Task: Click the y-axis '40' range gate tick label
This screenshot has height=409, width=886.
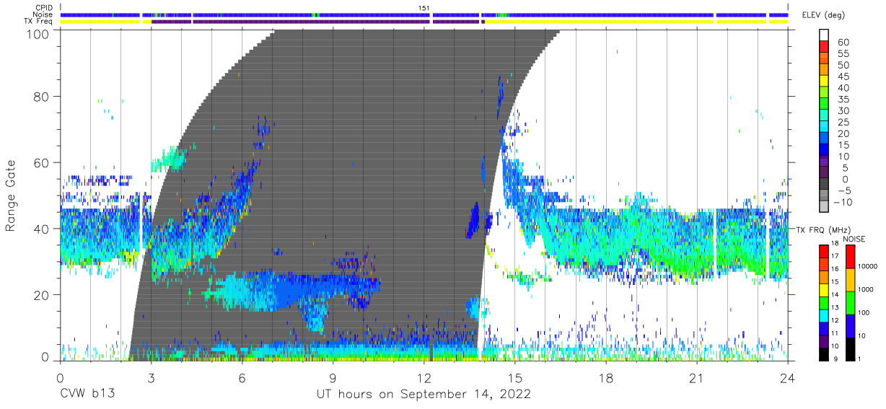Action: point(42,229)
